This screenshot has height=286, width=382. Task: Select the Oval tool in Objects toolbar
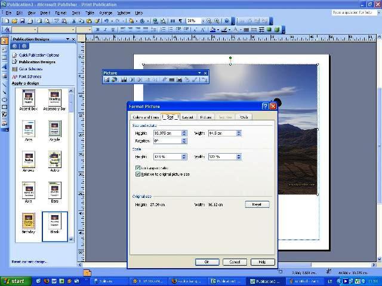tap(5, 100)
